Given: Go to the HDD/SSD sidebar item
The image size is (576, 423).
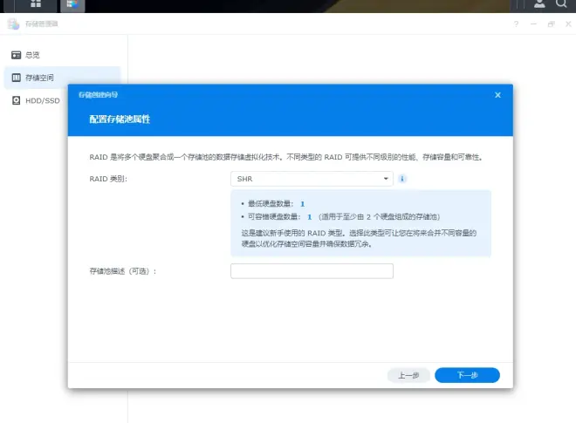Looking at the screenshot, I should 40,100.
